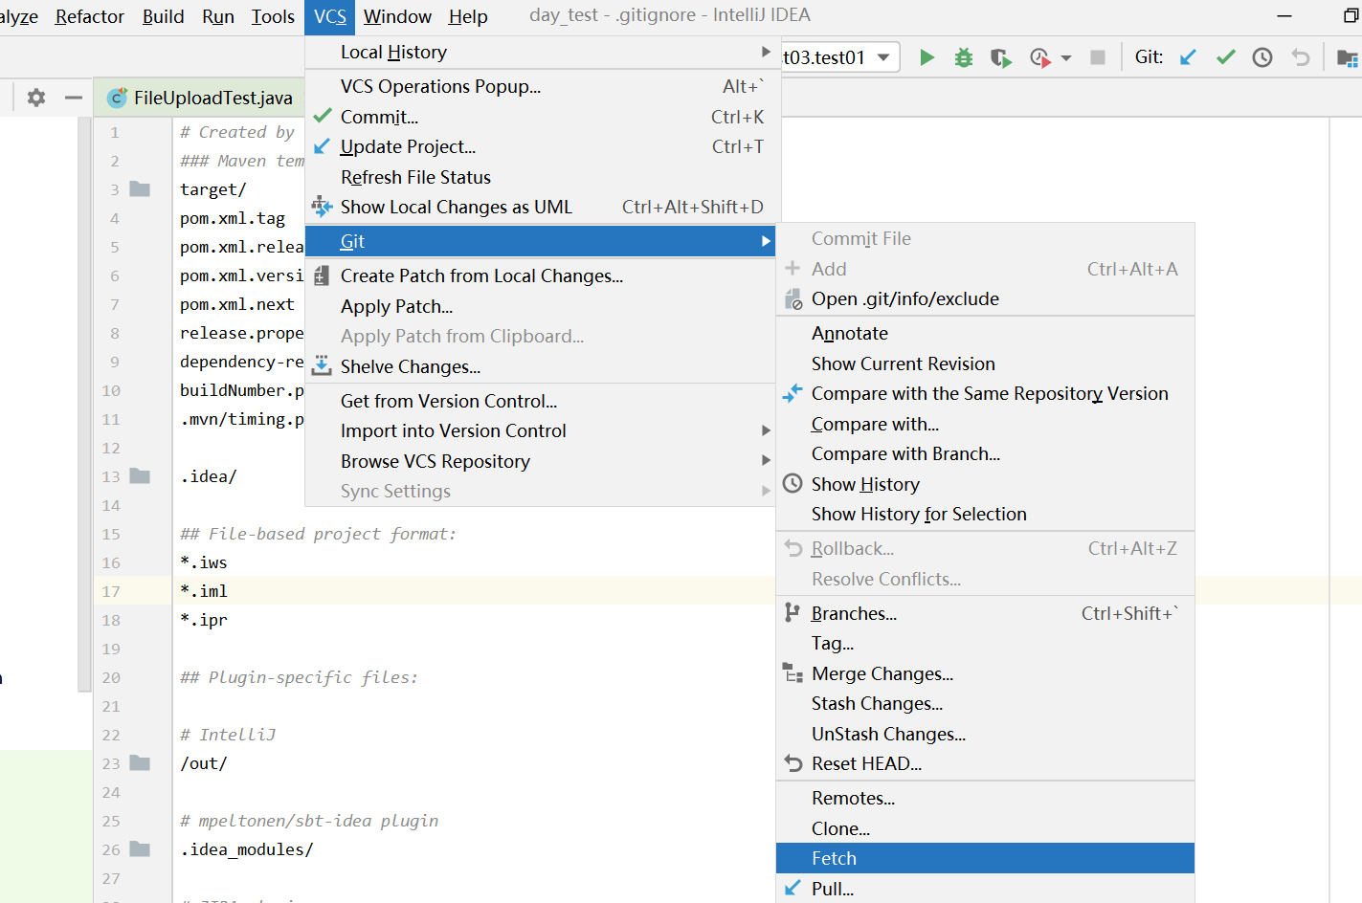Choose Compare with Branch...
This screenshot has width=1362, height=903.
tap(985, 453)
